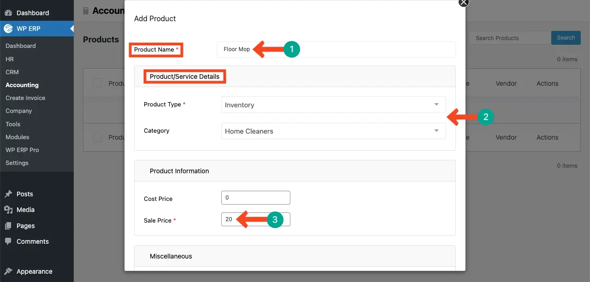Click the Cost Price input field
The width and height of the screenshot is (590, 282).
(x=256, y=198)
